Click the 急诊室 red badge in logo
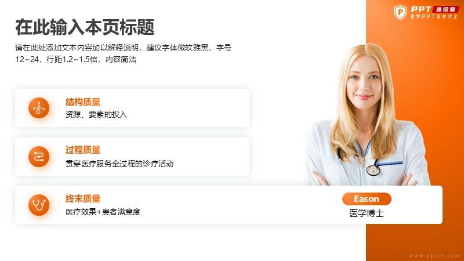This screenshot has width=464, height=261. pyautogui.click(x=445, y=9)
